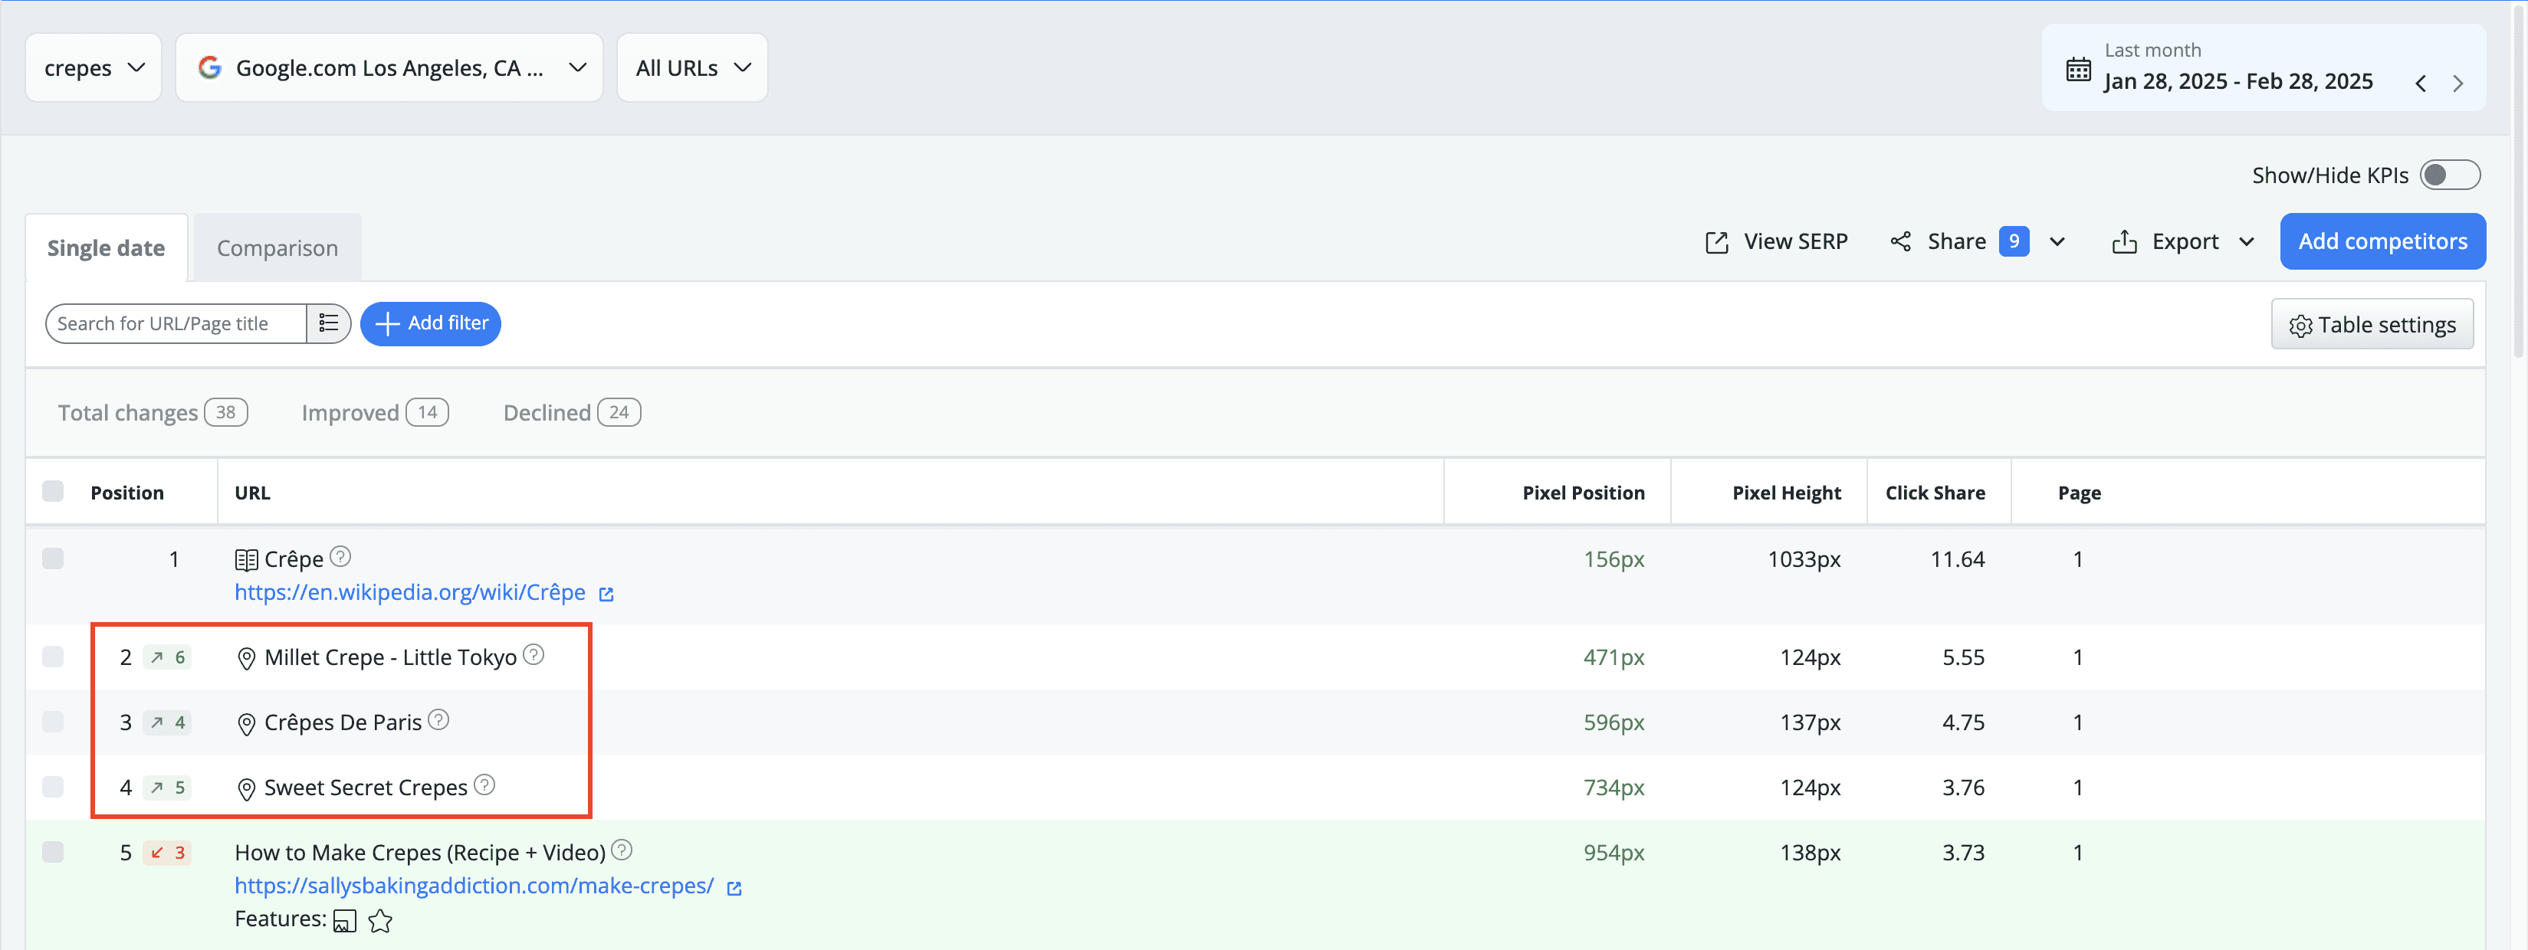Switch to the Comparison tab
The image size is (2528, 950).
(277, 248)
